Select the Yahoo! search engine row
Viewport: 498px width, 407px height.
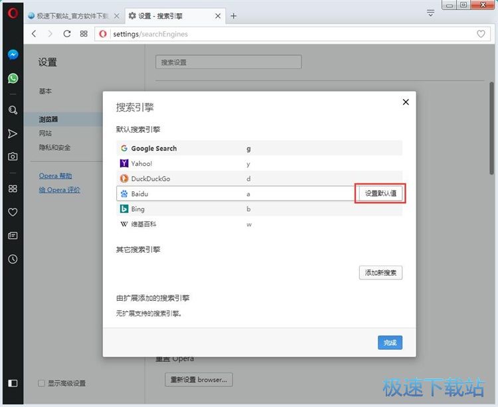[259, 163]
